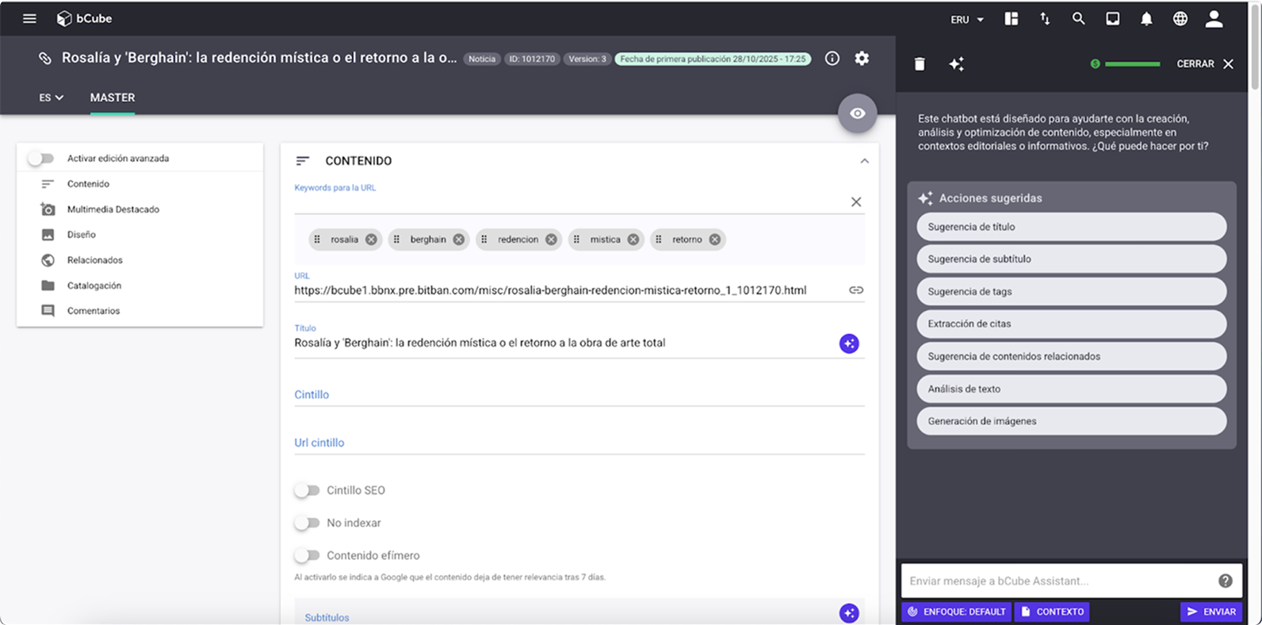This screenshot has width=1262, height=625.
Task: Click the swap arrows icon in top bar
Action: [1045, 18]
